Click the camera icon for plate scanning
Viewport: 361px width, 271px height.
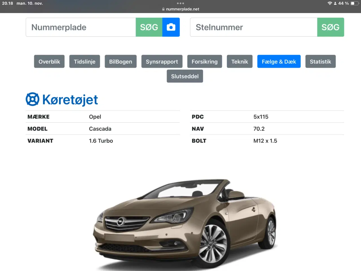[171, 27]
